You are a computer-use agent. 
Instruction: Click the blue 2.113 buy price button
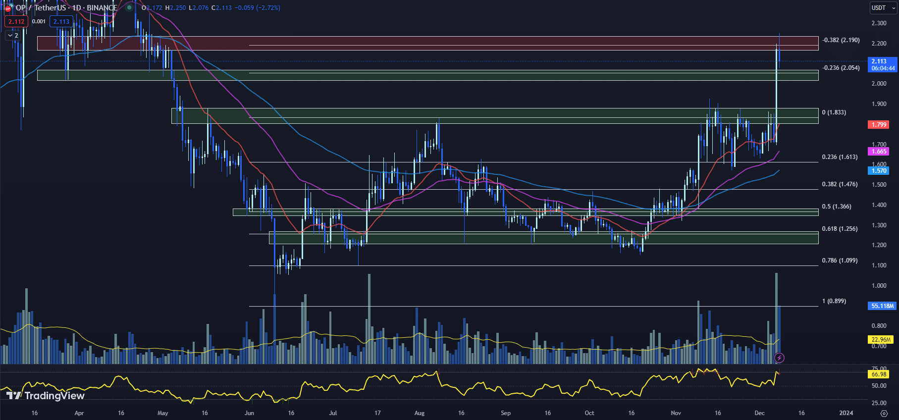(61, 22)
